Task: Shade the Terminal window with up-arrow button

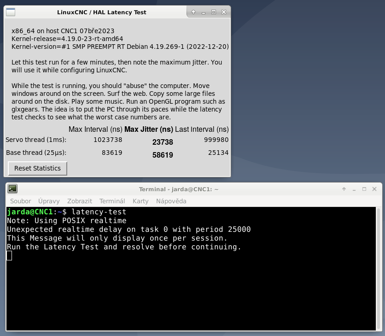Action: [344, 189]
